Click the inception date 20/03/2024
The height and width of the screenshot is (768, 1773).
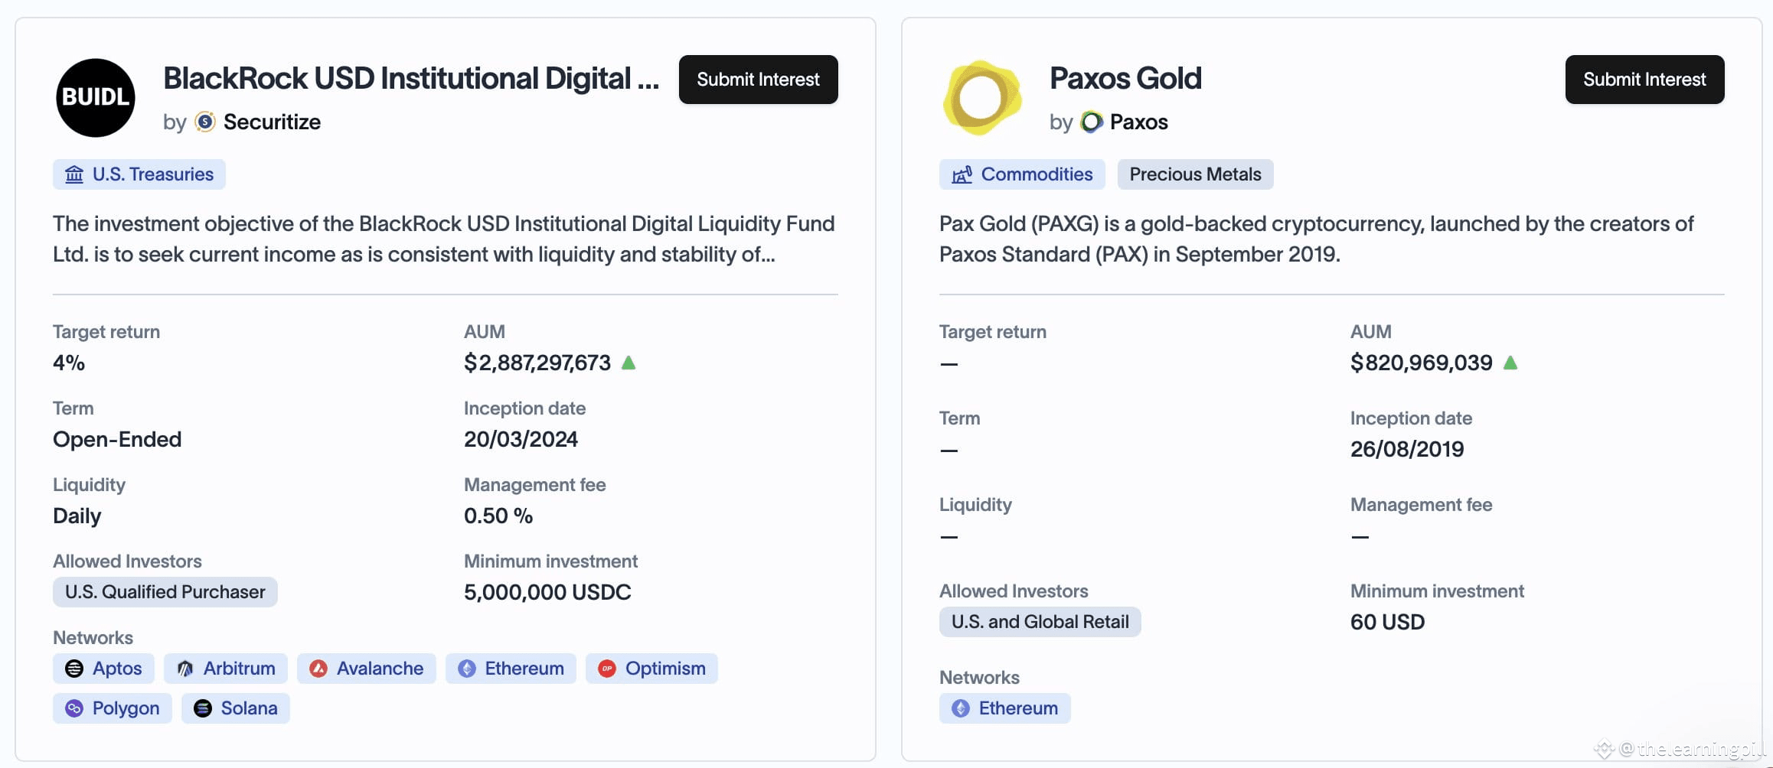coord(521,439)
